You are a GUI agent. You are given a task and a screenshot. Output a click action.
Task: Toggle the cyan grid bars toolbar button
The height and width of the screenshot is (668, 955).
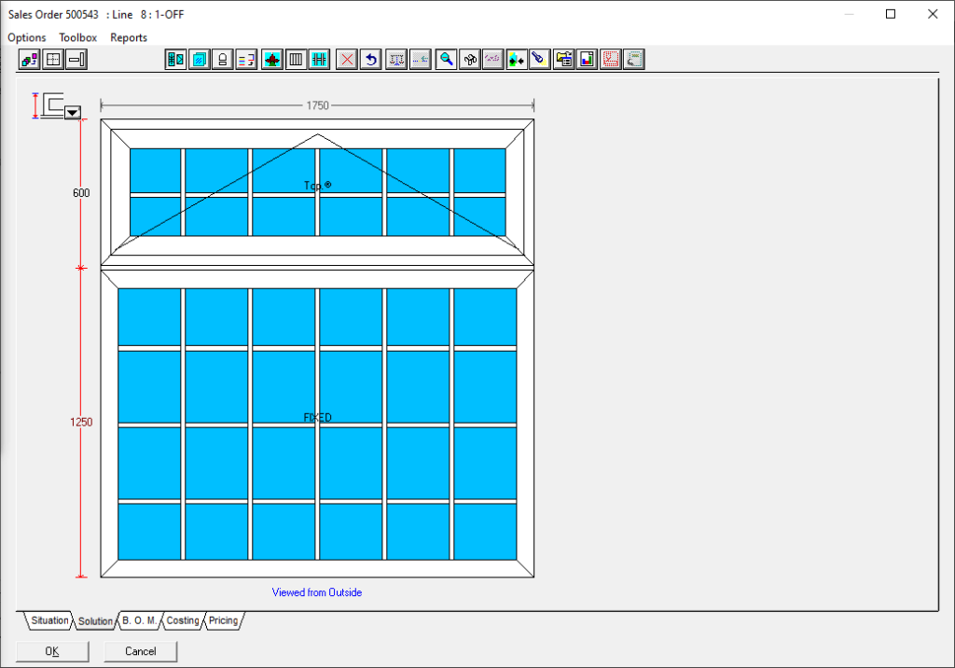[x=319, y=60]
